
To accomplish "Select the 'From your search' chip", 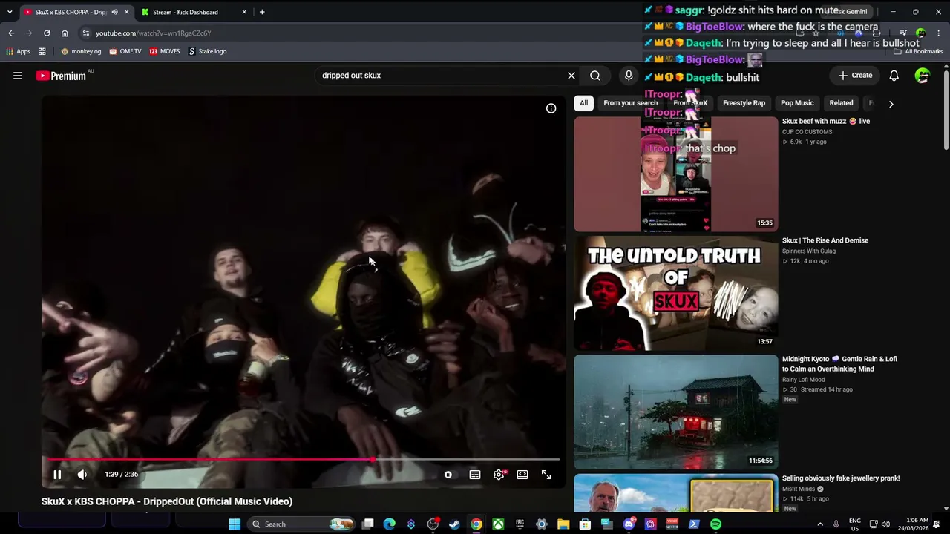I will pyautogui.click(x=631, y=103).
